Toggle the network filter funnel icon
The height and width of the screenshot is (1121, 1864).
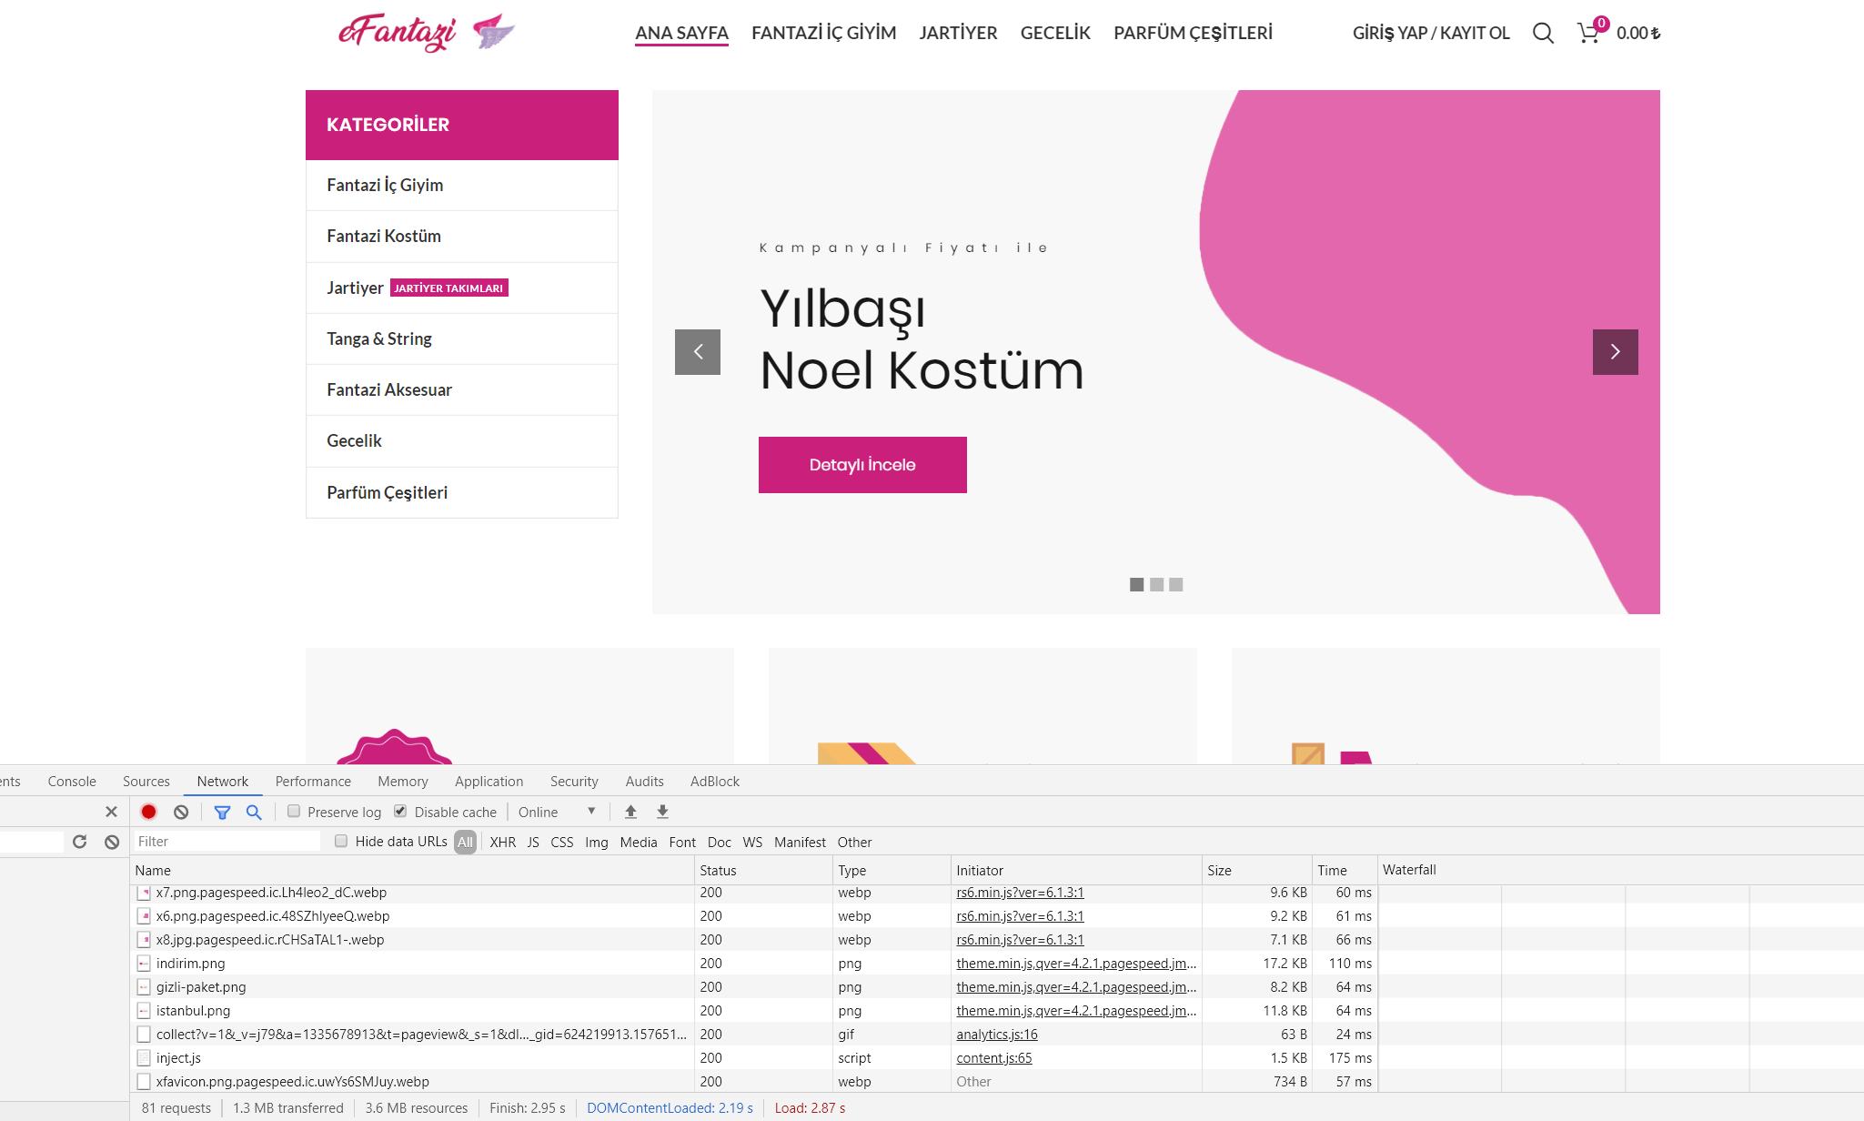coord(222,812)
